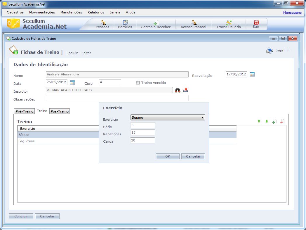Clear the instructor with red X icon
Screen dimensions: 306x230
[185, 90]
